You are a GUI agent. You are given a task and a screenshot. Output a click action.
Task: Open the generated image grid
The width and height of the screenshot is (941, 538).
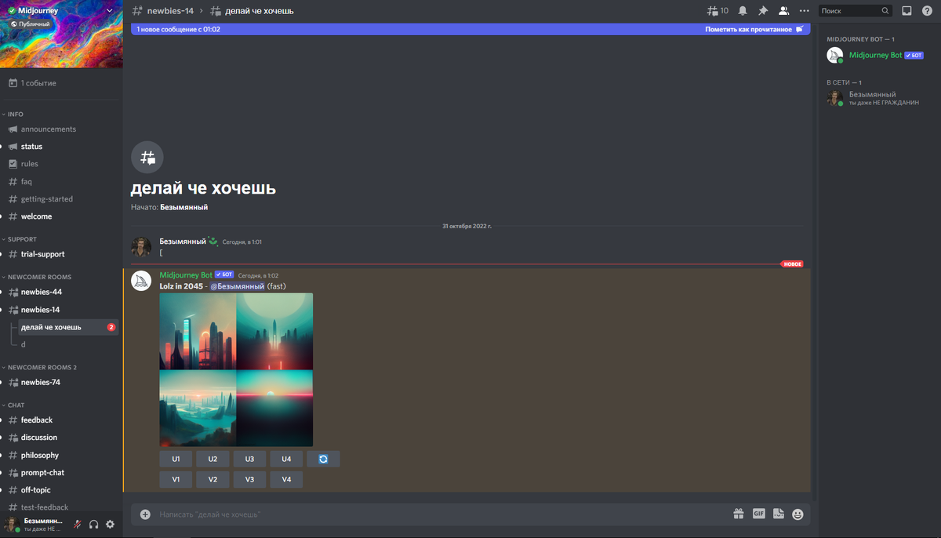click(236, 369)
